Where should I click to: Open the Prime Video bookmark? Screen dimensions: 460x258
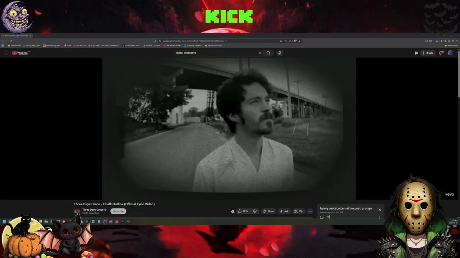(94, 46)
